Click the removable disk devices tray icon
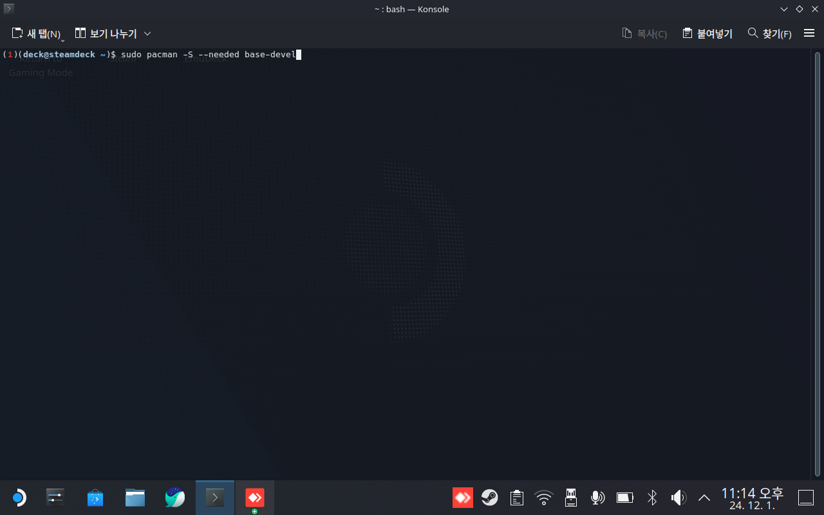This screenshot has width=824, height=515. click(x=570, y=498)
